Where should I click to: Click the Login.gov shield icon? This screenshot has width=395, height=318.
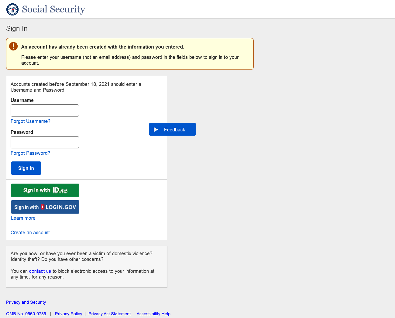pos(43,207)
